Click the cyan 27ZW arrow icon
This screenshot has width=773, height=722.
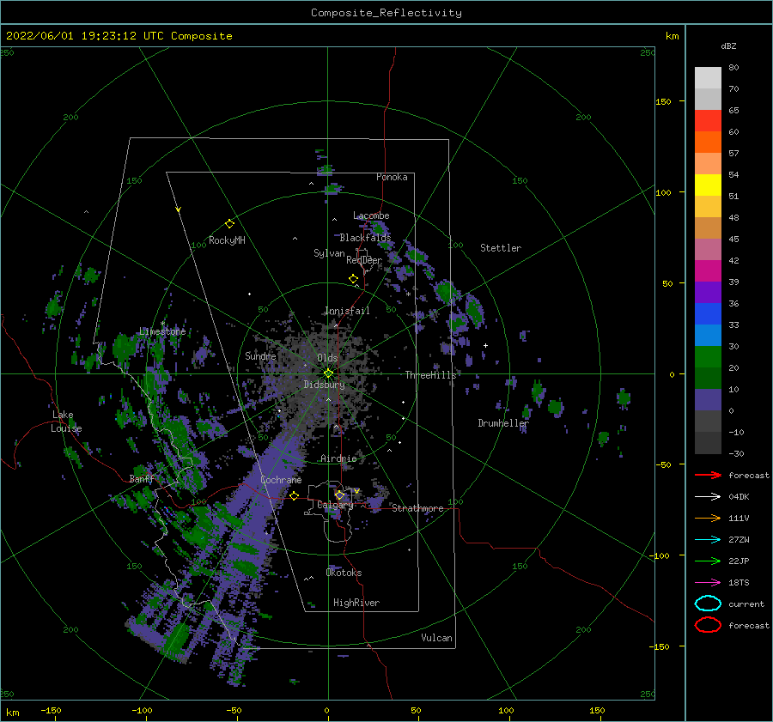click(708, 540)
